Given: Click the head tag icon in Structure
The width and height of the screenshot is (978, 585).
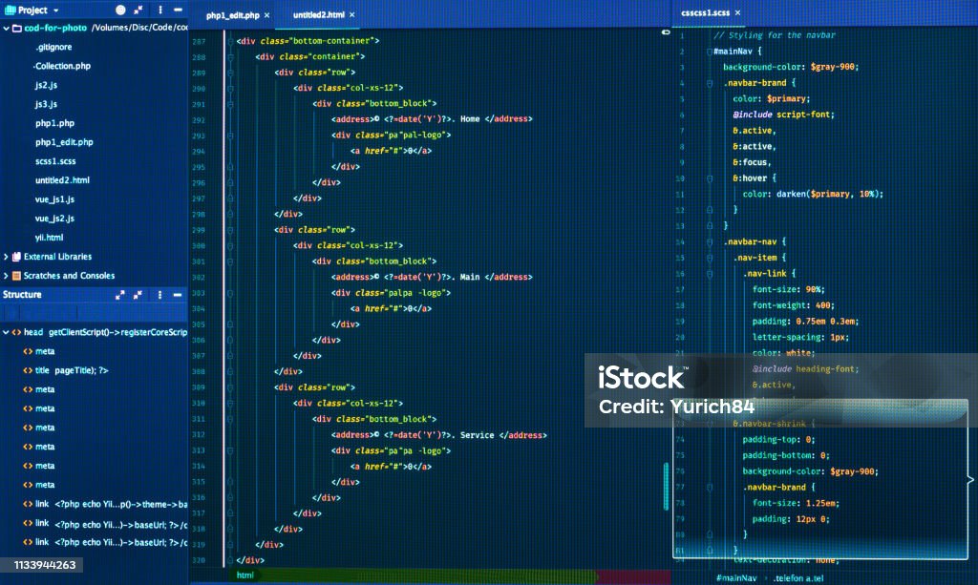Looking at the screenshot, I should click(x=17, y=333).
